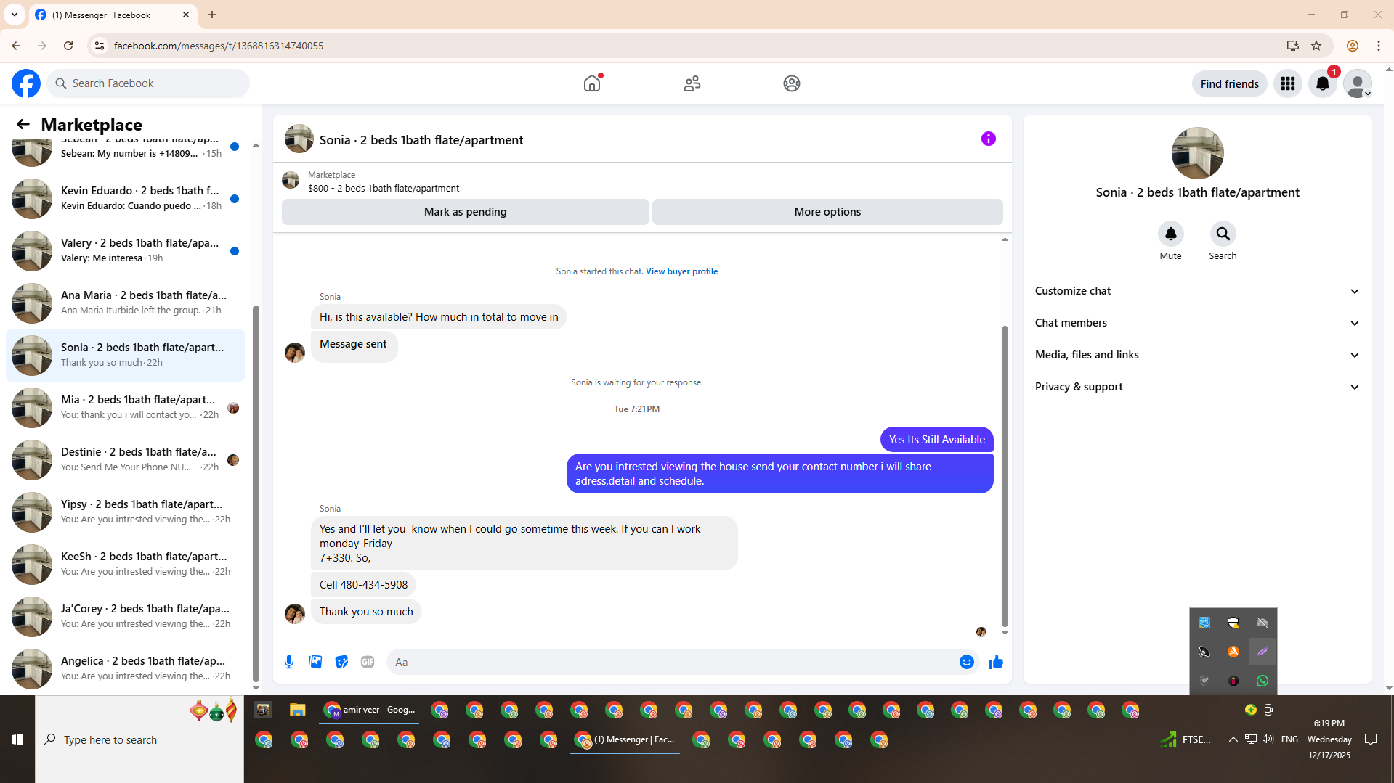Search in conversation magnifier icon
The image size is (1394, 783).
pos(1223,234)
